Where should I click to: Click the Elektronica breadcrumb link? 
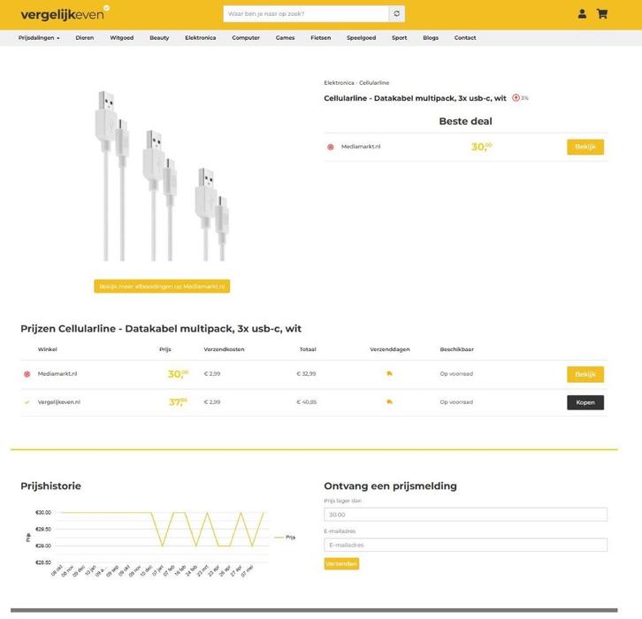coord(339,83)
